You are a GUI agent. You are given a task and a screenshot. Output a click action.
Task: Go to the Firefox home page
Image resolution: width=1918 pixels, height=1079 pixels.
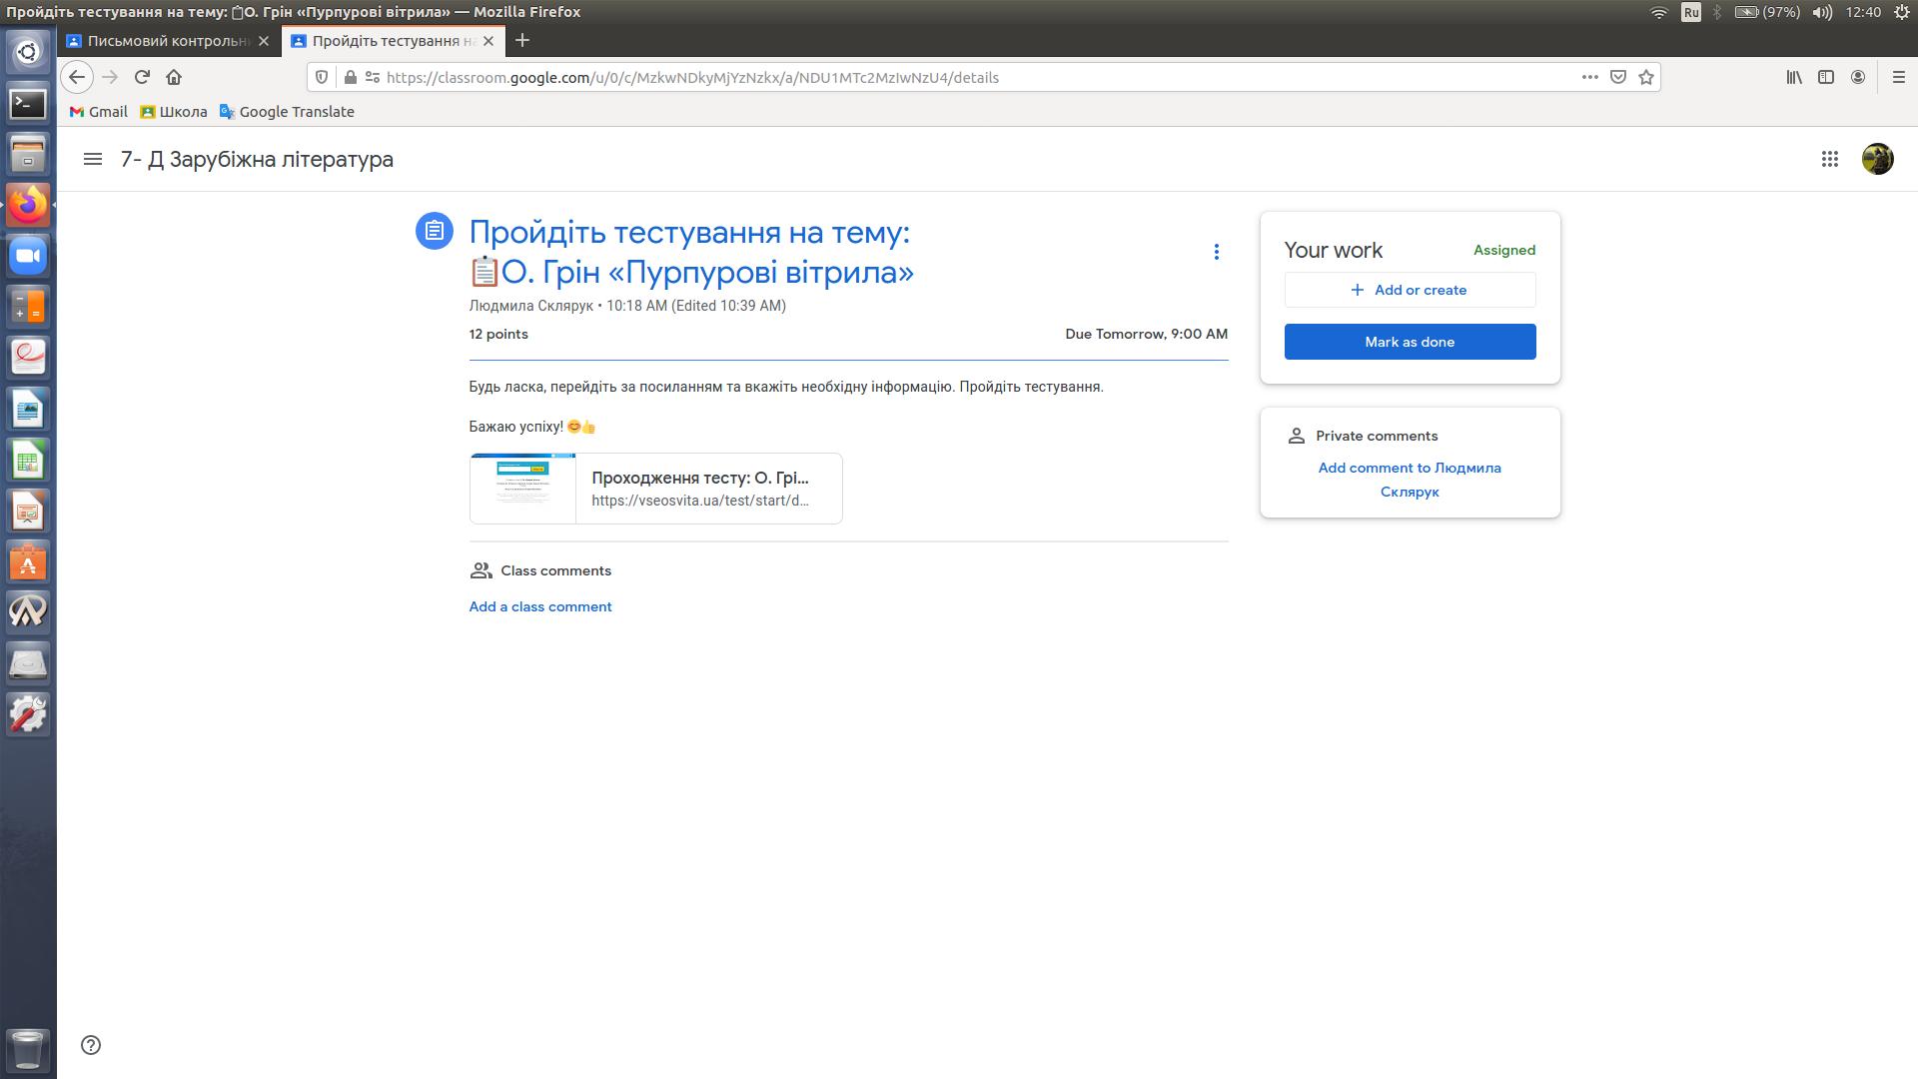pos(174,77)
